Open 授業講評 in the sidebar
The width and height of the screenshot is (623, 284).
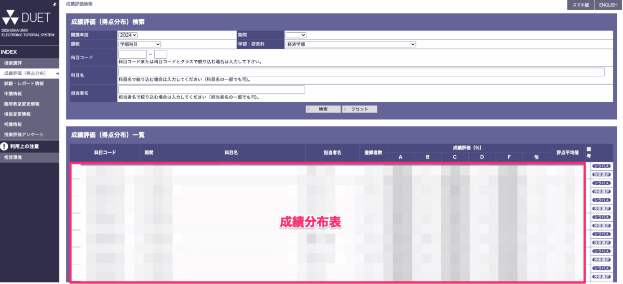pyautogui.click(x=30, y=63)
